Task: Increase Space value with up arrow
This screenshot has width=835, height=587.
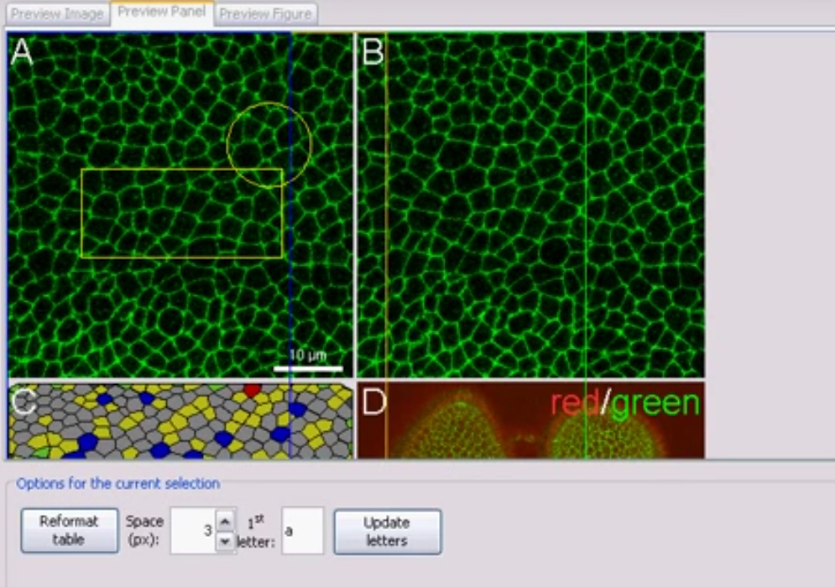Action: click(x=225, y=521)
